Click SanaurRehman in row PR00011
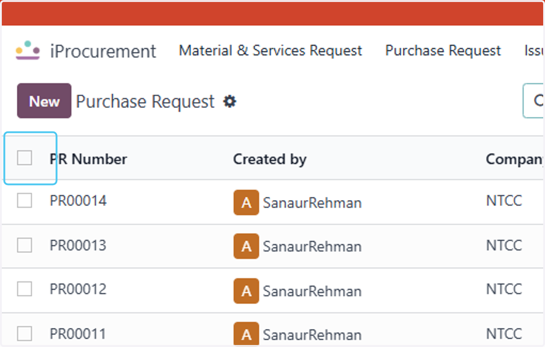 pyautogui.click(x=312, y=335)
